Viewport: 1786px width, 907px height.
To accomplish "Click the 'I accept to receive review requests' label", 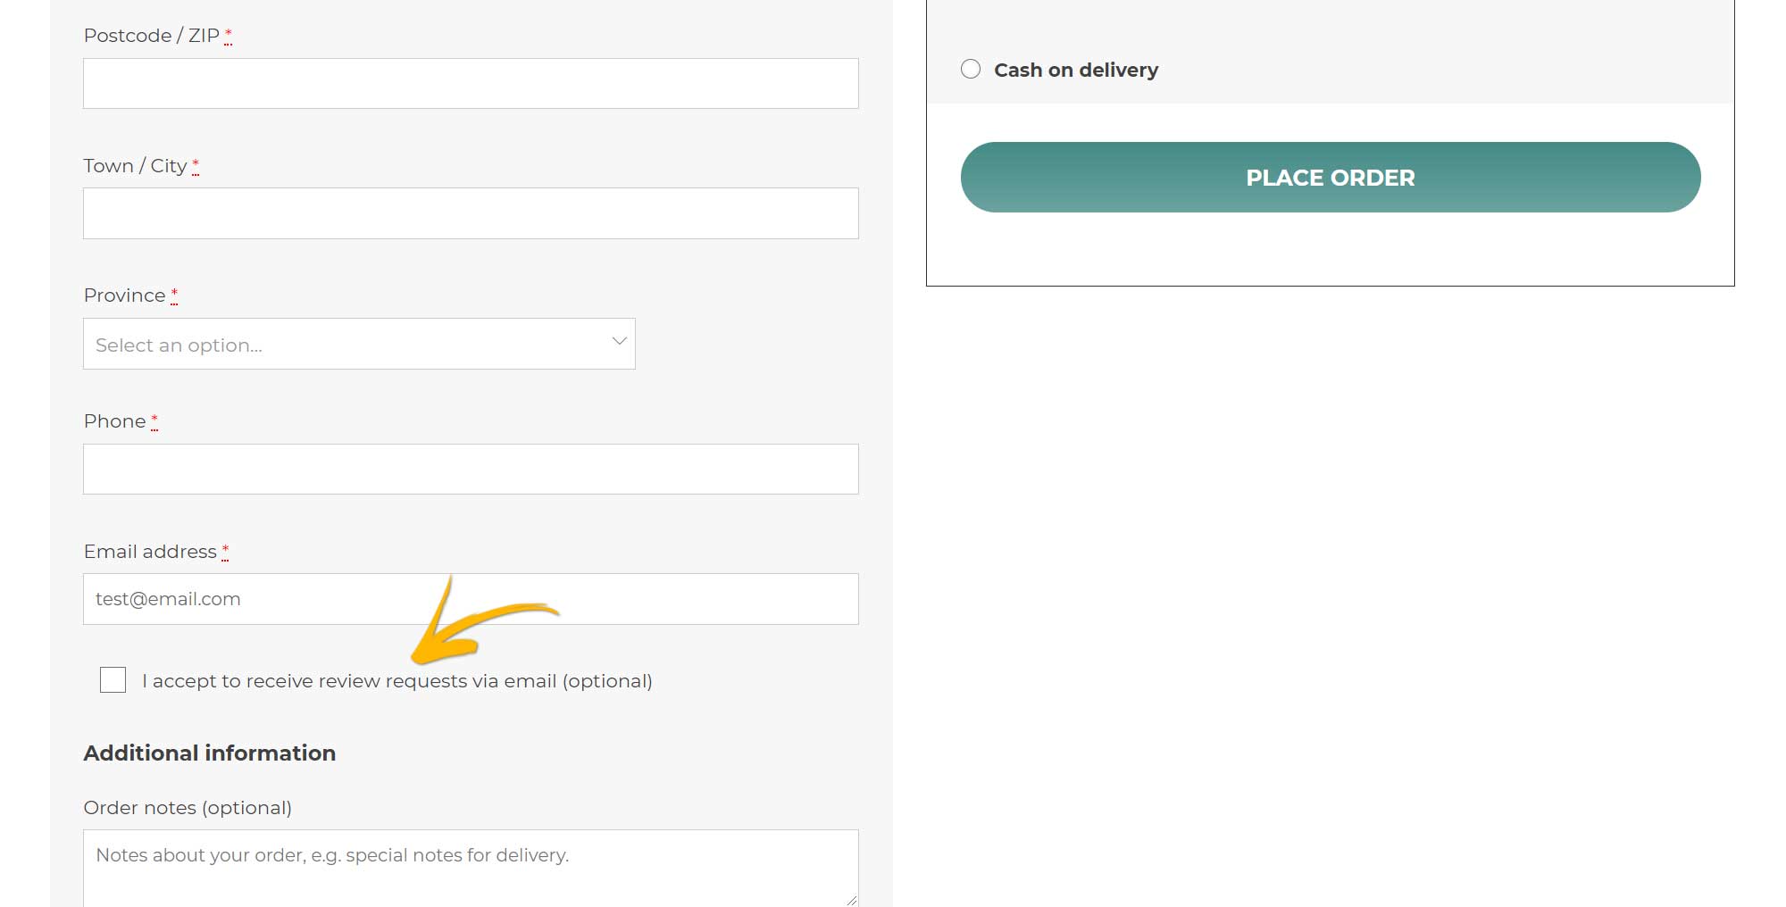I will click(x=396, y=681).
